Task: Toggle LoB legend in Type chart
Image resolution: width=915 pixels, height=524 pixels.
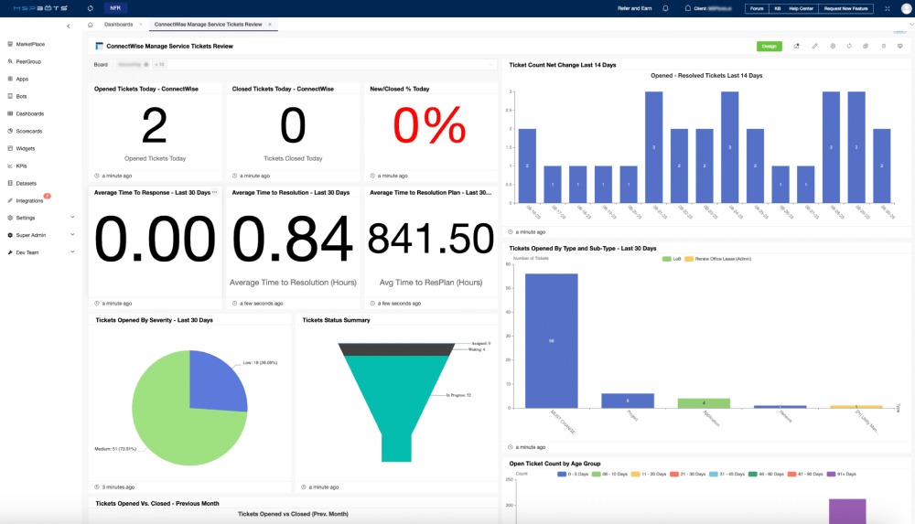Action: (671, 259)
